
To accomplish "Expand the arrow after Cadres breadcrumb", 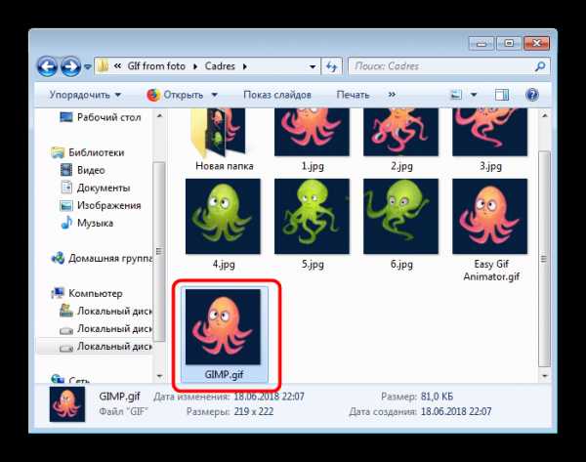I will coord(245,66).
